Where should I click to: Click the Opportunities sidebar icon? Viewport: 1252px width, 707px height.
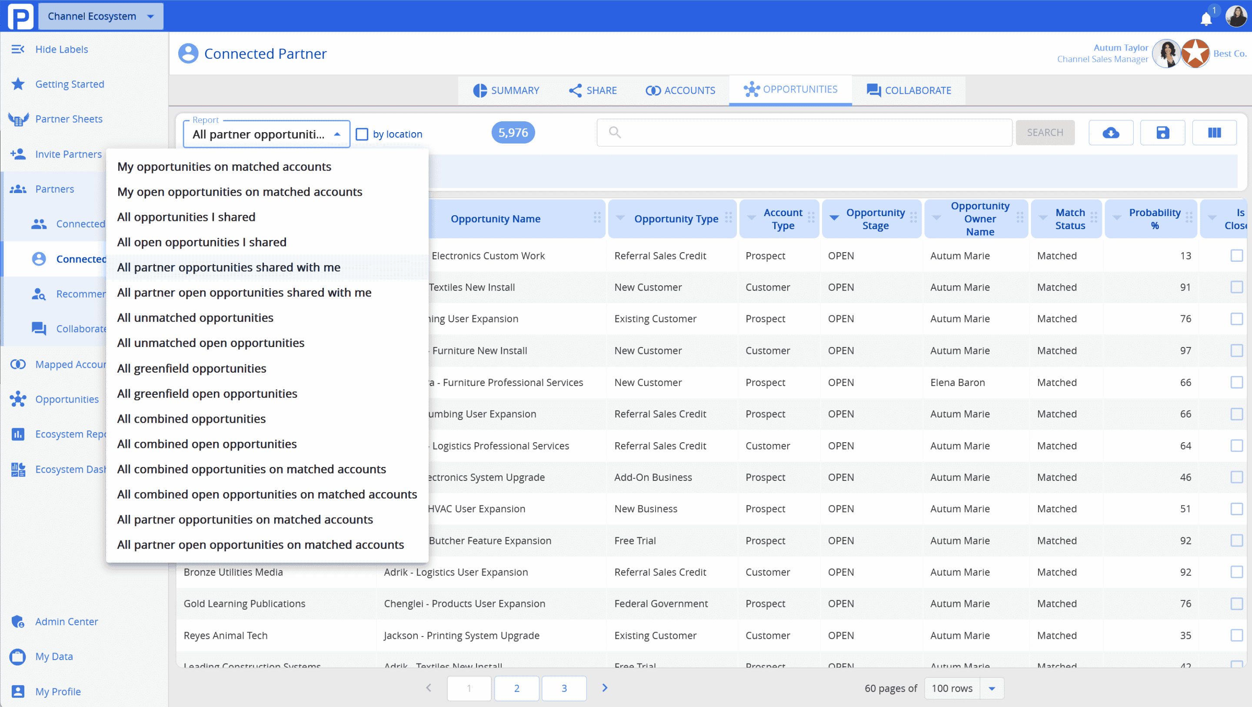click(19, 399)
